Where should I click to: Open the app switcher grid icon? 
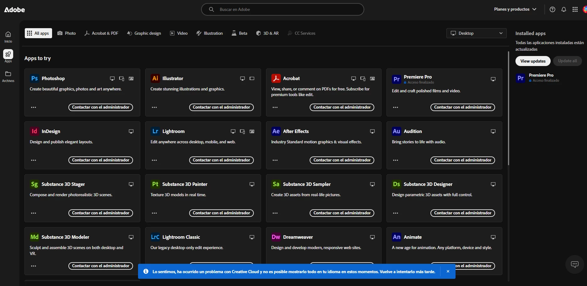tap(575, 9)
